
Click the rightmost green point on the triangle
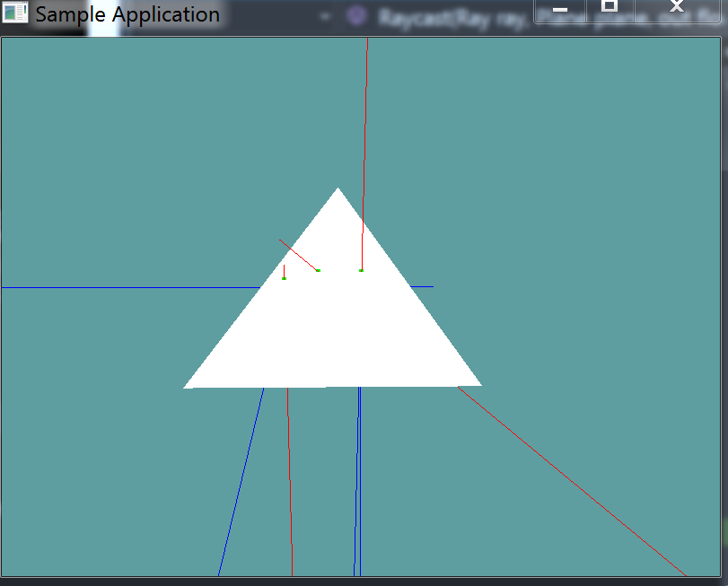[x=361, y=270]
